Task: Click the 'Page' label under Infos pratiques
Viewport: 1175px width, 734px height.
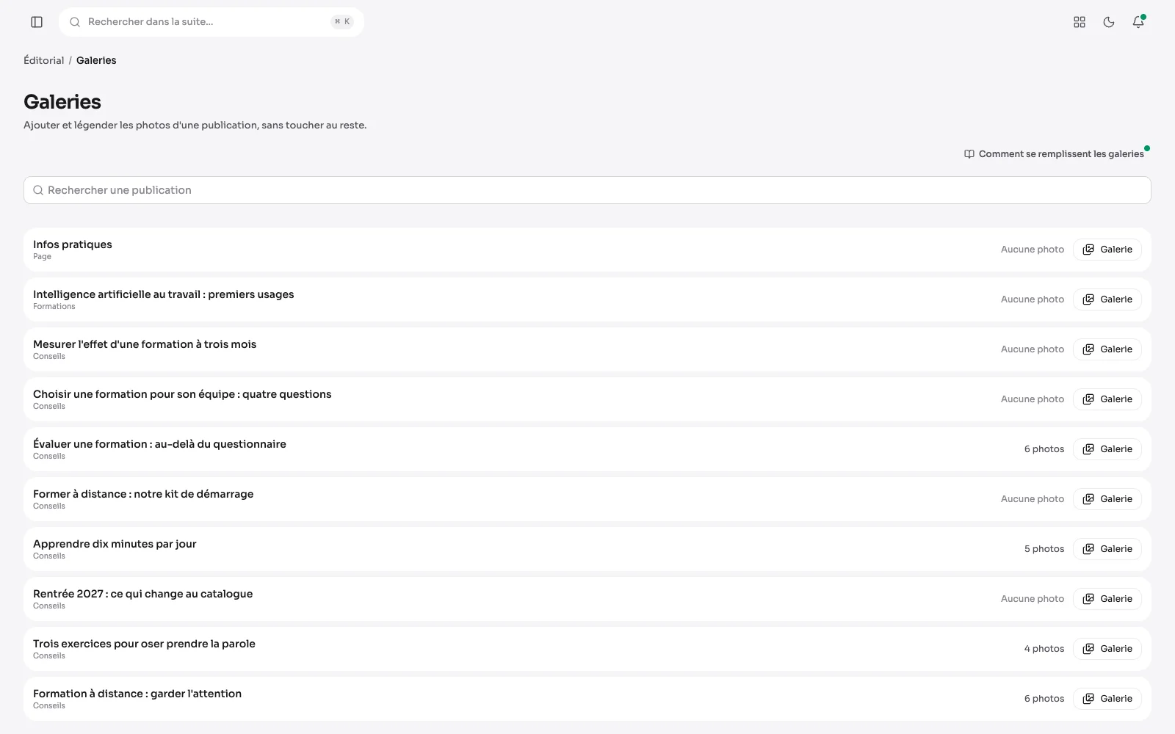Action: (42, 257)
